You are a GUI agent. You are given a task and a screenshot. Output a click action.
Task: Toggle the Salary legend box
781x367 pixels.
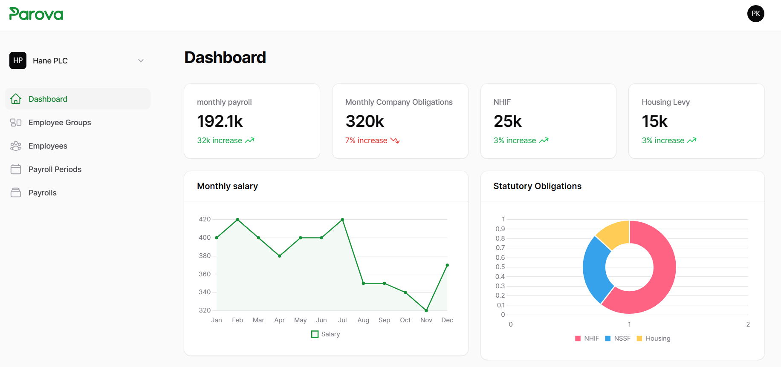[x=315, y=334]
